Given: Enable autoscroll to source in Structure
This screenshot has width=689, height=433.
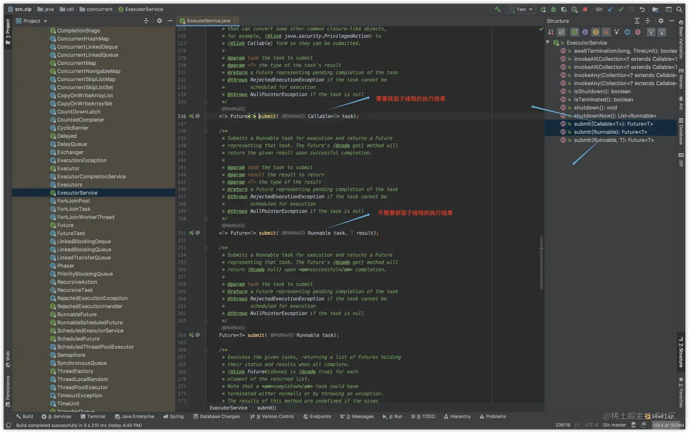Looking at the screenshot, I should click(x=651, y=32).
